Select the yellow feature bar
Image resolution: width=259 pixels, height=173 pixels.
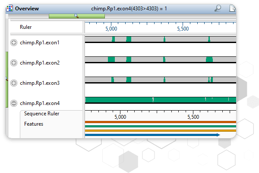(x=161, y=130)
